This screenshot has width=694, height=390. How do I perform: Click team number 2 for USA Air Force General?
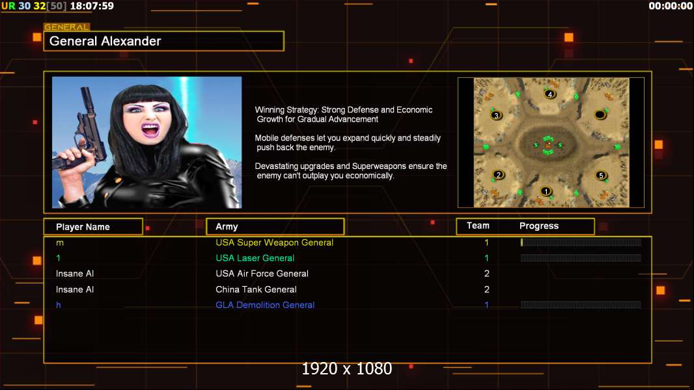click(486, 274)
